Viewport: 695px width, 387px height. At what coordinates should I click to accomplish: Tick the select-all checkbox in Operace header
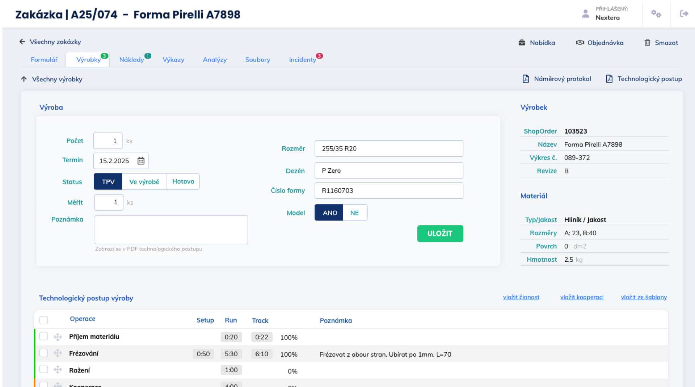[x=43, y=320]
